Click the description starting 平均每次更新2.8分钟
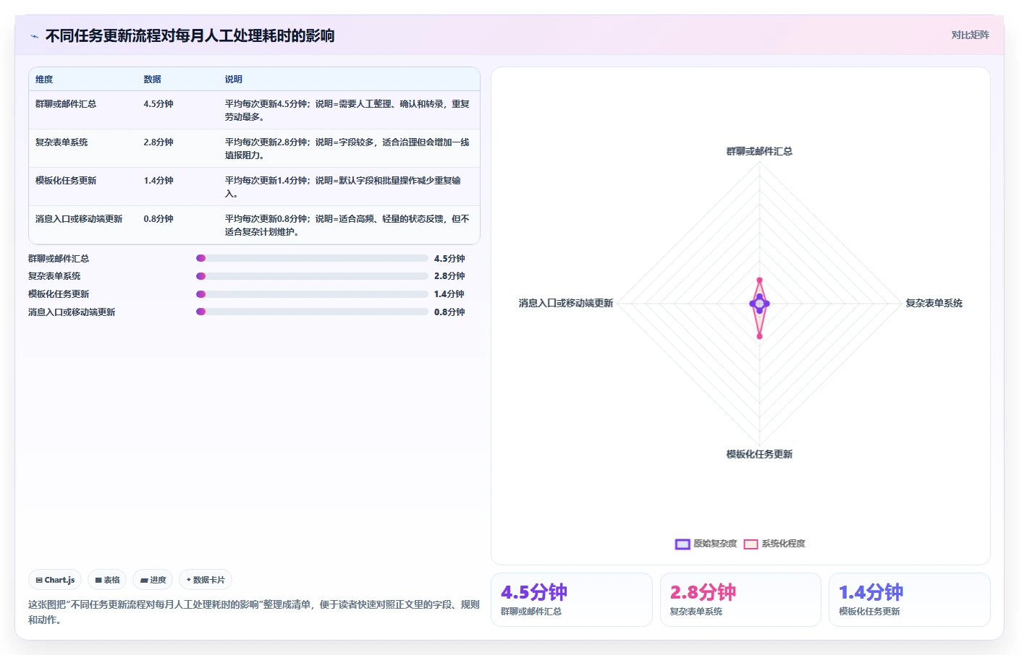 click(347, 149)
